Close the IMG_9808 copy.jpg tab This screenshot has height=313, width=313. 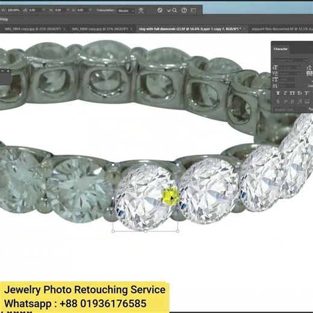pos(131,29)
